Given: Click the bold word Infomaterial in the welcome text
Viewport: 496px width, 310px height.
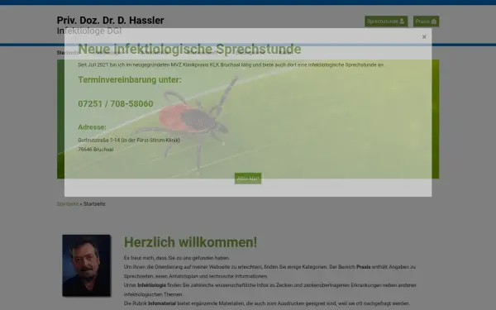Looking at the screenshot, I should [162, 303].
